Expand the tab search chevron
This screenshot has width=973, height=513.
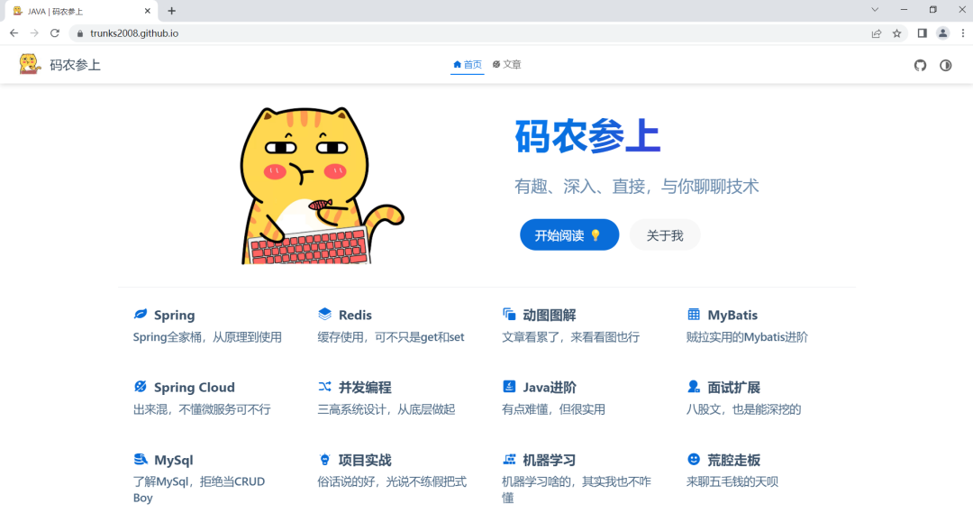pos(874,9)
